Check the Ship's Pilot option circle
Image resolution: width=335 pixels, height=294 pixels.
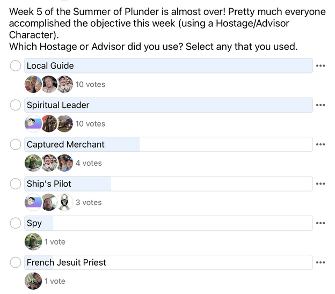tap(16, 184)
